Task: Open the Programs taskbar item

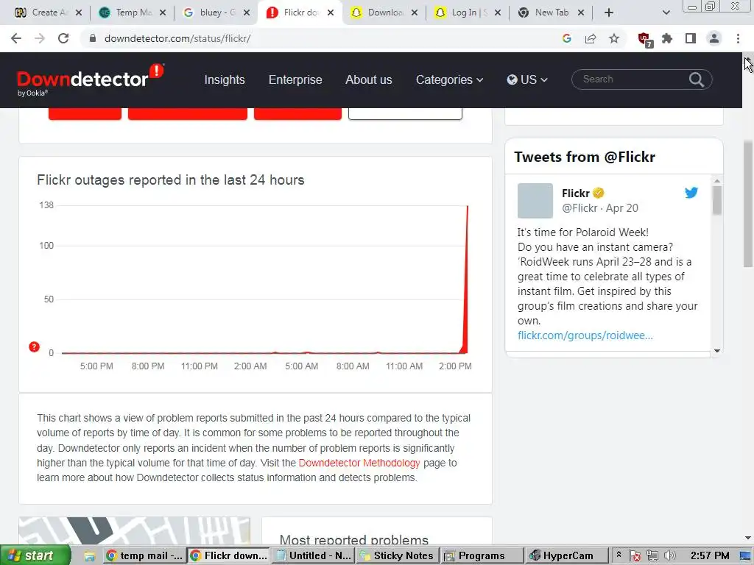Action: click(482, 556)
